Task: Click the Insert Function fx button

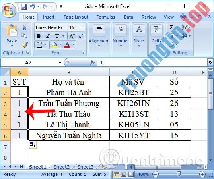Action: [92, 62]
